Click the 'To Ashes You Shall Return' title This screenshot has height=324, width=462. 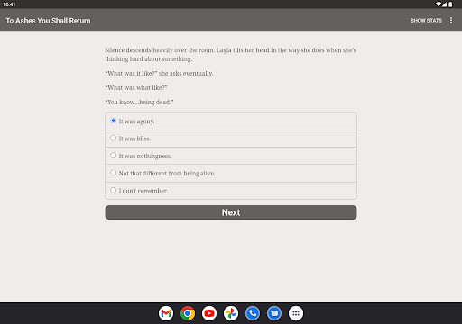[48, 21]
